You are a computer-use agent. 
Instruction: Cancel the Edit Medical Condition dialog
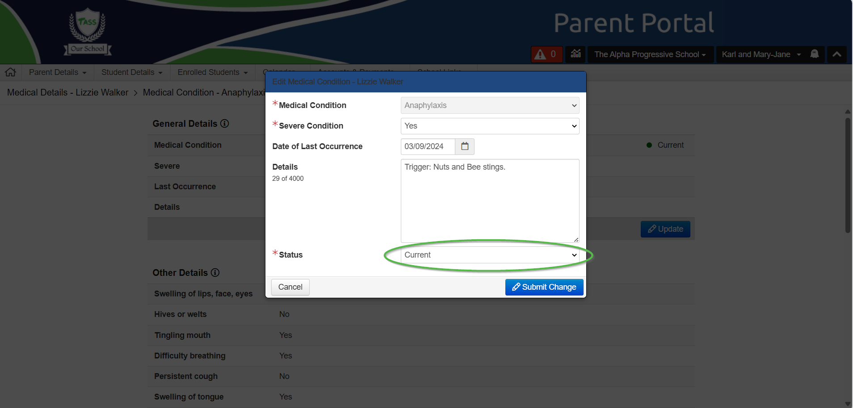[x=290, y=287]
